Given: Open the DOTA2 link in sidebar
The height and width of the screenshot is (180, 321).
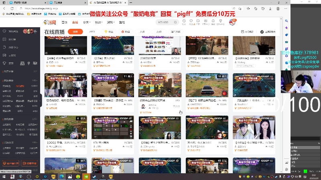Looking at the screenshot, I should point(34,86).
